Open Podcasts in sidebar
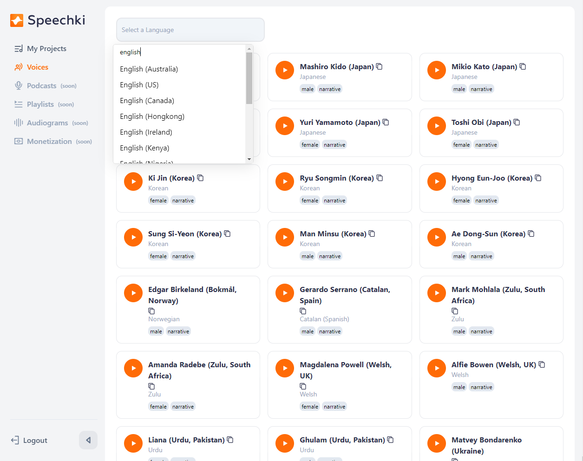 (46, 85)
